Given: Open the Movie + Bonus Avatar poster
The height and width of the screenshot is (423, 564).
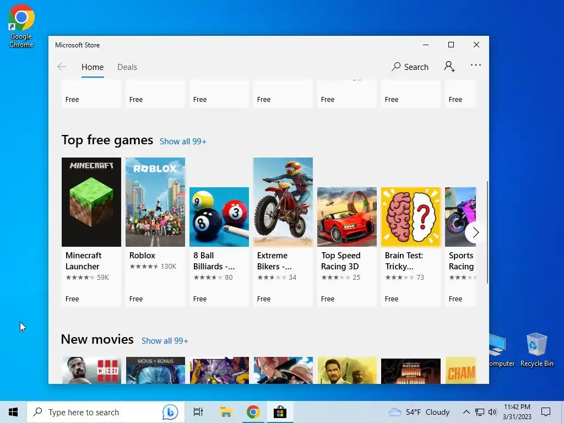Looking at the screenshot, I should [x=155, y=370].
